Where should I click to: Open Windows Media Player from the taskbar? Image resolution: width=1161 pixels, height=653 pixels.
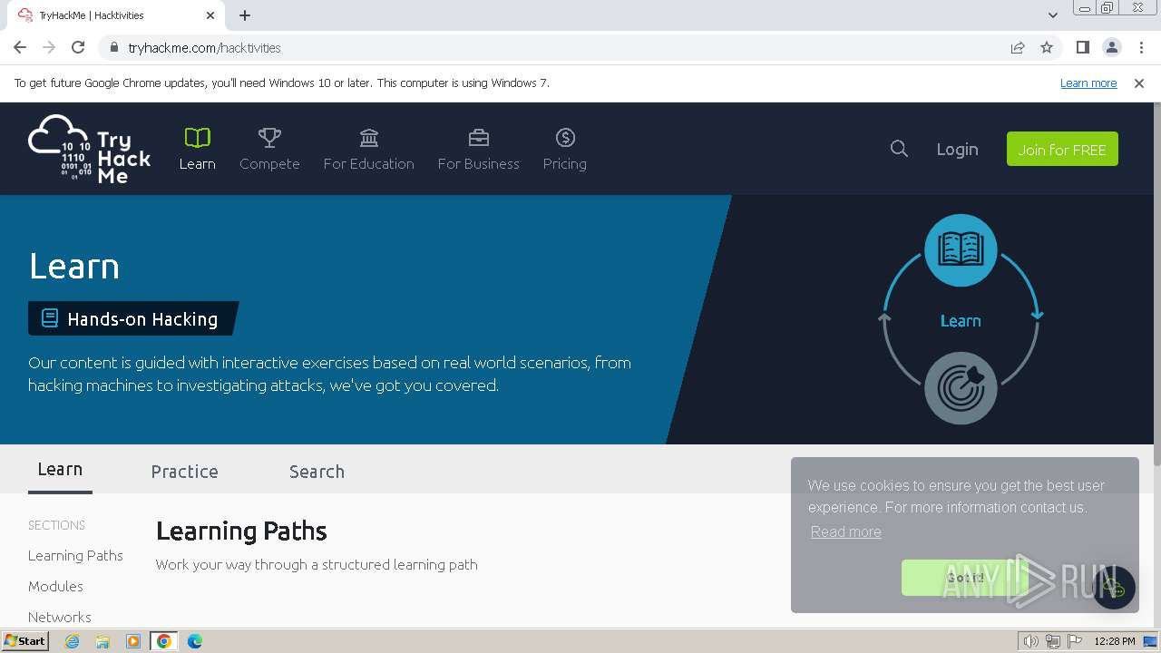(133, 641)
